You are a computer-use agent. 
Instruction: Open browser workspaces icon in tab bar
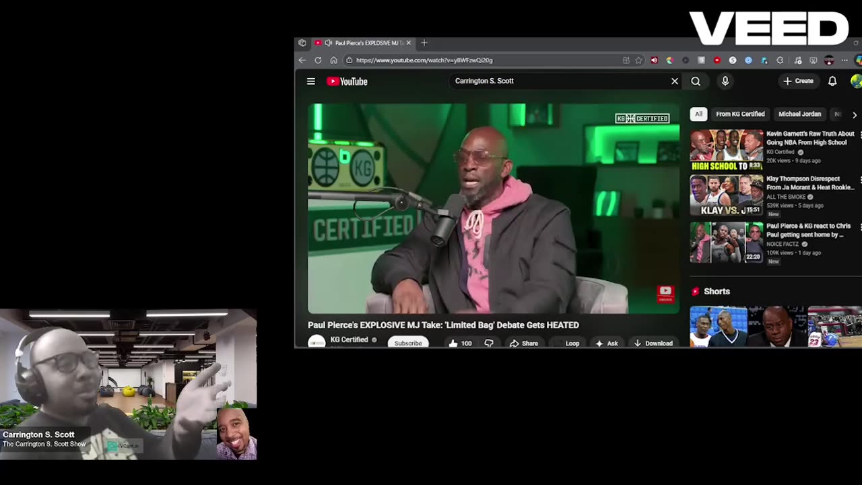tap(302, 43)
